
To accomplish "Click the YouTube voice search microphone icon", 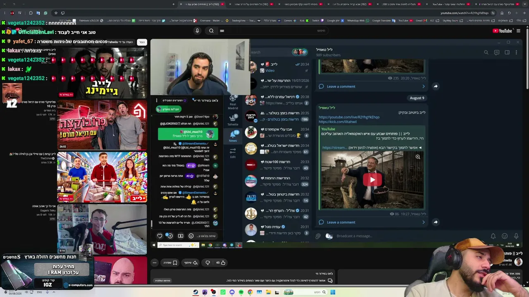I will (197, 31).
